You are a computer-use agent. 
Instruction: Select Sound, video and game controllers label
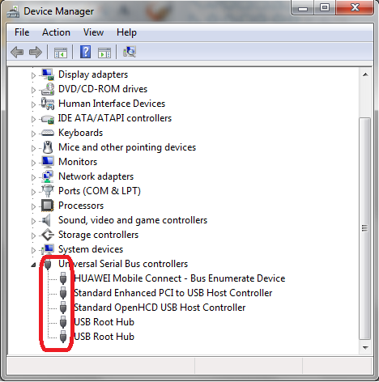[x=133, y=220]
